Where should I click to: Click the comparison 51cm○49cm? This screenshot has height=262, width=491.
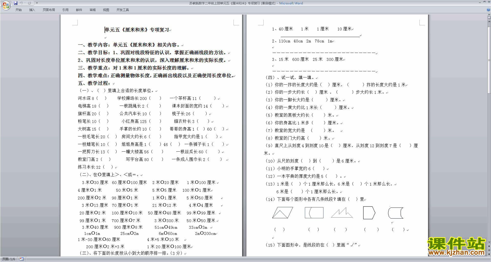click(x=166, y=227)
